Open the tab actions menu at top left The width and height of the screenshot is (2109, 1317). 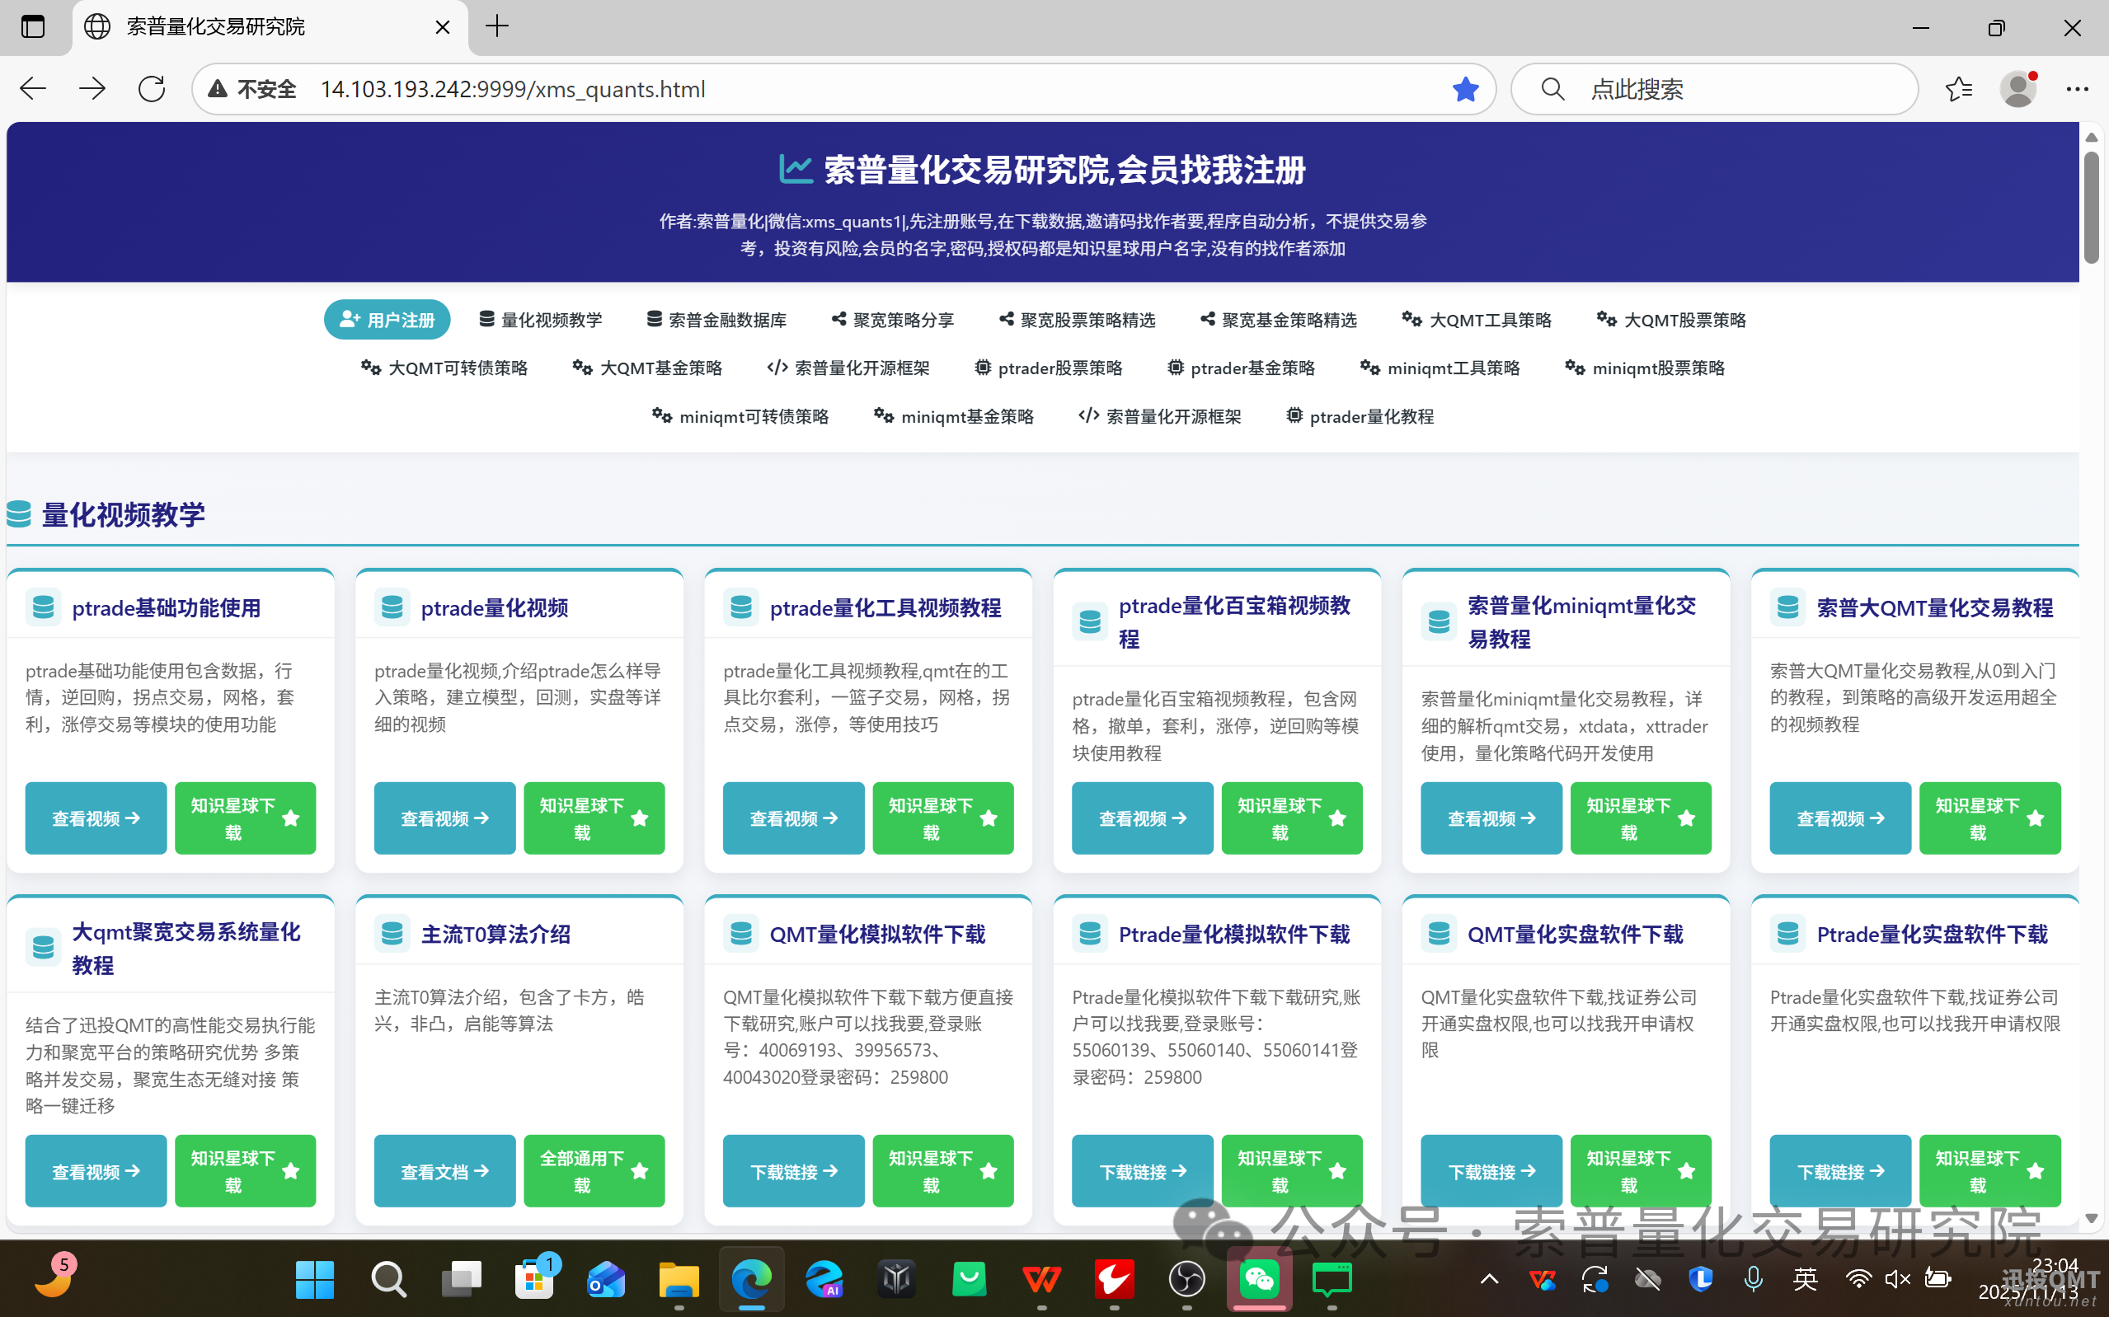33,27
